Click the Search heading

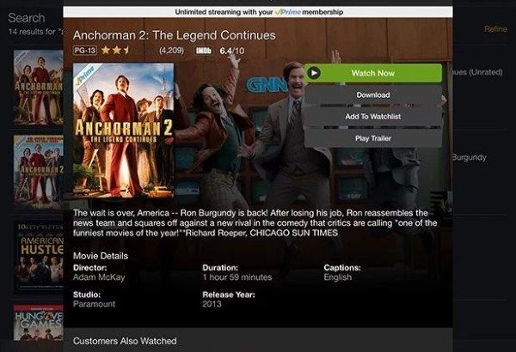(27, 18)
